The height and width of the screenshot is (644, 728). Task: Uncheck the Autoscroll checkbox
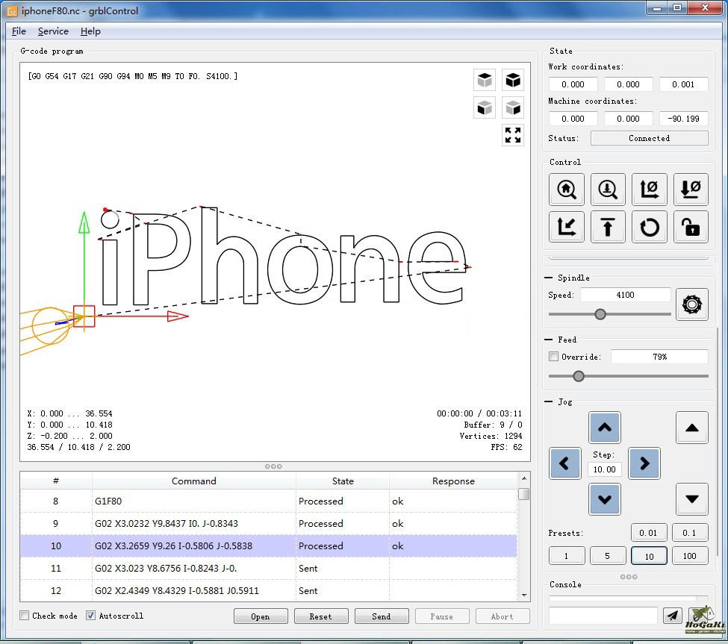[91, 616]
